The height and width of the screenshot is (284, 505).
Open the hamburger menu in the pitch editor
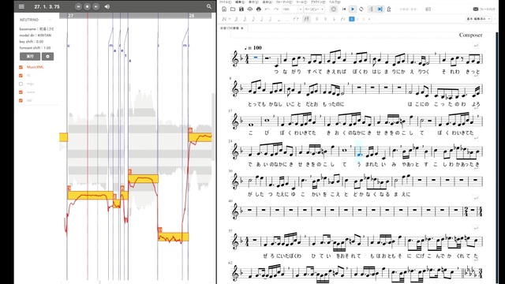[21, 6]
